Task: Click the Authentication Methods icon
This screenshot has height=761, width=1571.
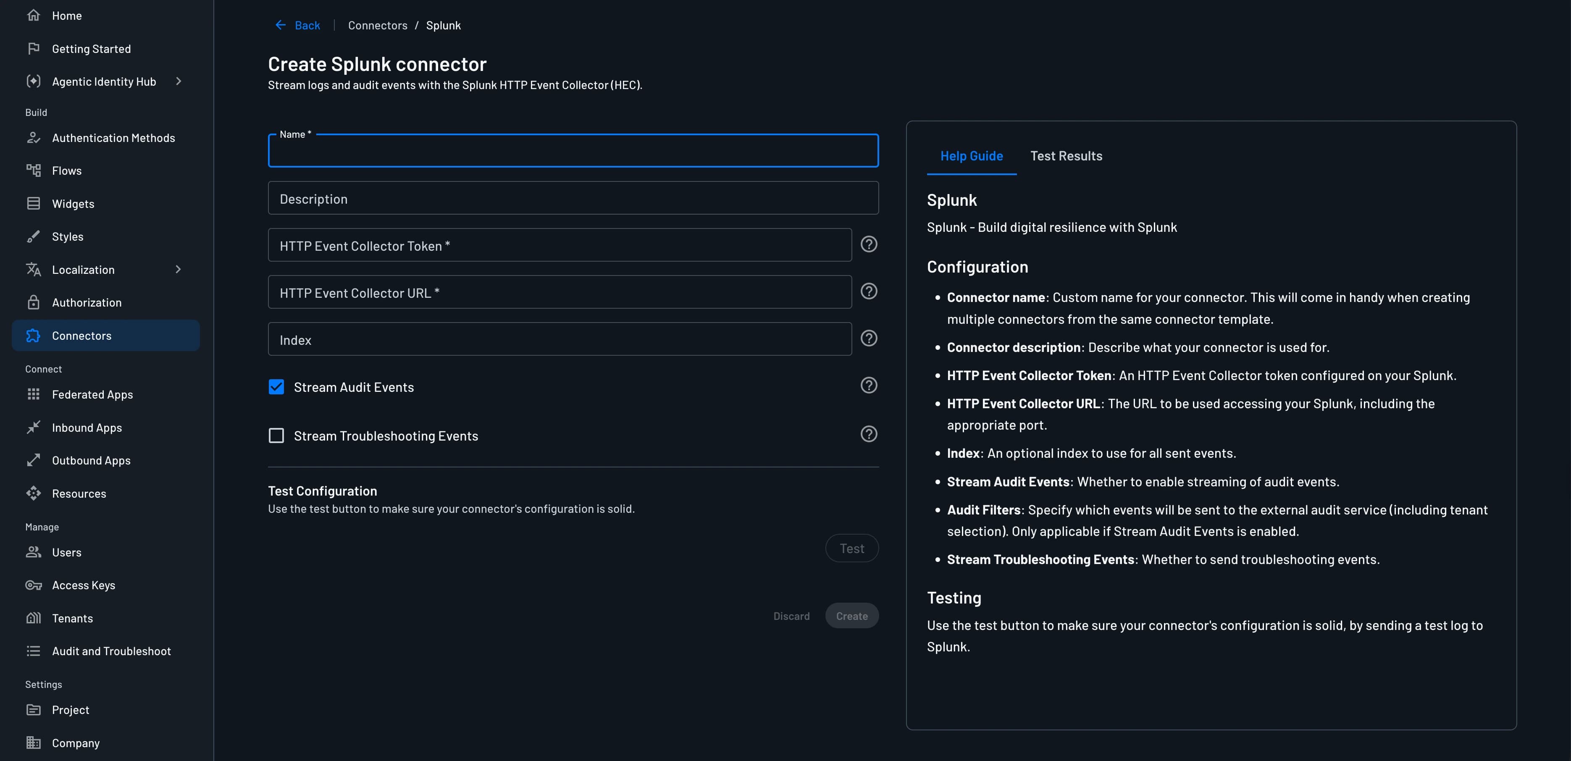Action: (x=34, y=138)
